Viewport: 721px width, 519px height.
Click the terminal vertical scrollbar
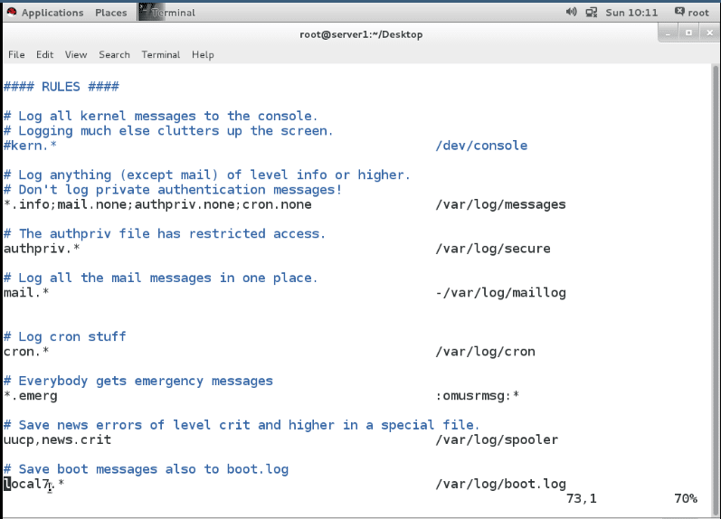coord(715,289)
